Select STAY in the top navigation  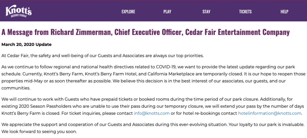point(206,12)
